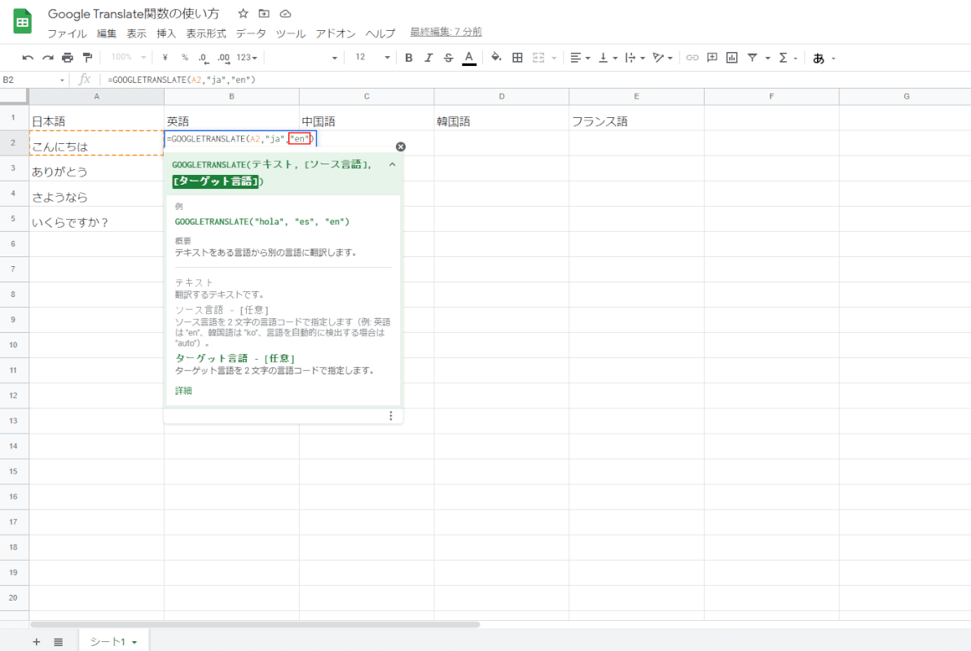Open vertical align dropdown
The width and height of the screenshot is (971, 651).
tap(607, 58)
